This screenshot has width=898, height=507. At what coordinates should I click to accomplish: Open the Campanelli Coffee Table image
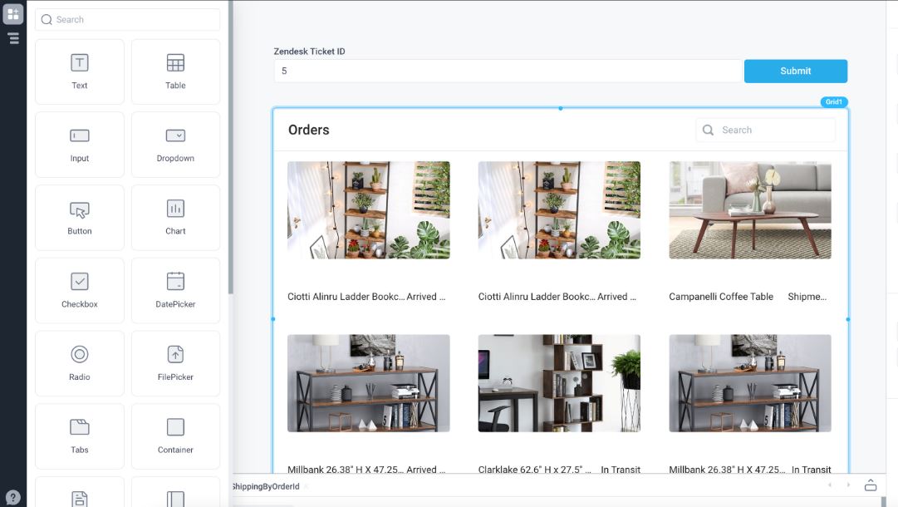coord(749,209)
